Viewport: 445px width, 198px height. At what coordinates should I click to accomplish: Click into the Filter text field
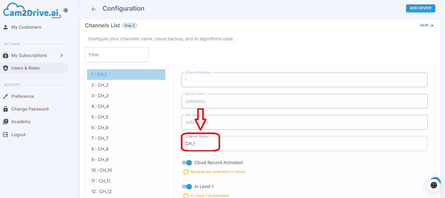tap(117, 55)
